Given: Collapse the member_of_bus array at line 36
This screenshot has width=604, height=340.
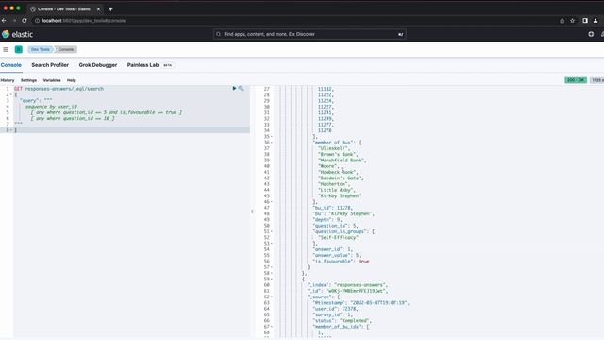Looking at the screenshot, I should point(272,143).
